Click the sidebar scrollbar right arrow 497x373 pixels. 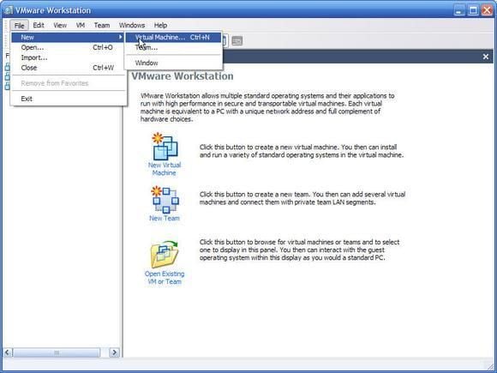click(115, 352)
